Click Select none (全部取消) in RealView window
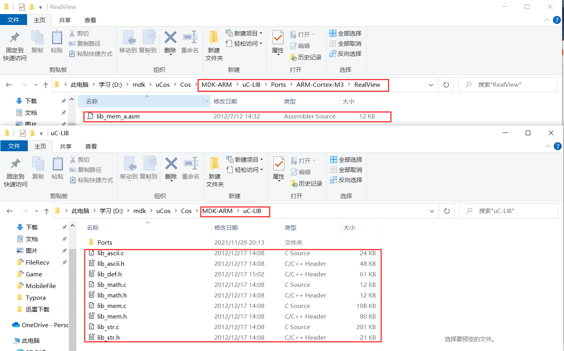564x351 pixels. tap(345, 43)
